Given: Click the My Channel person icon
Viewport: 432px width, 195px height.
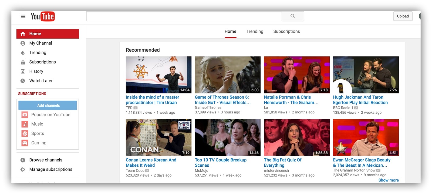Looking at the screenshot, I should tap(23, 43).
